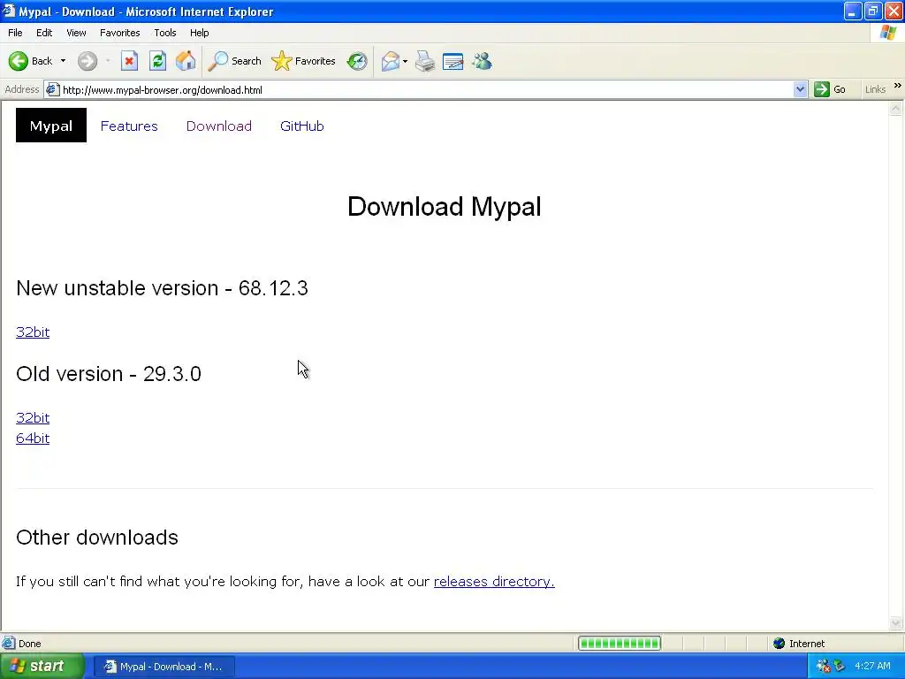Expand the address bar dropdown list
This screenshot has height=679, width=905.
pos(800,89)
